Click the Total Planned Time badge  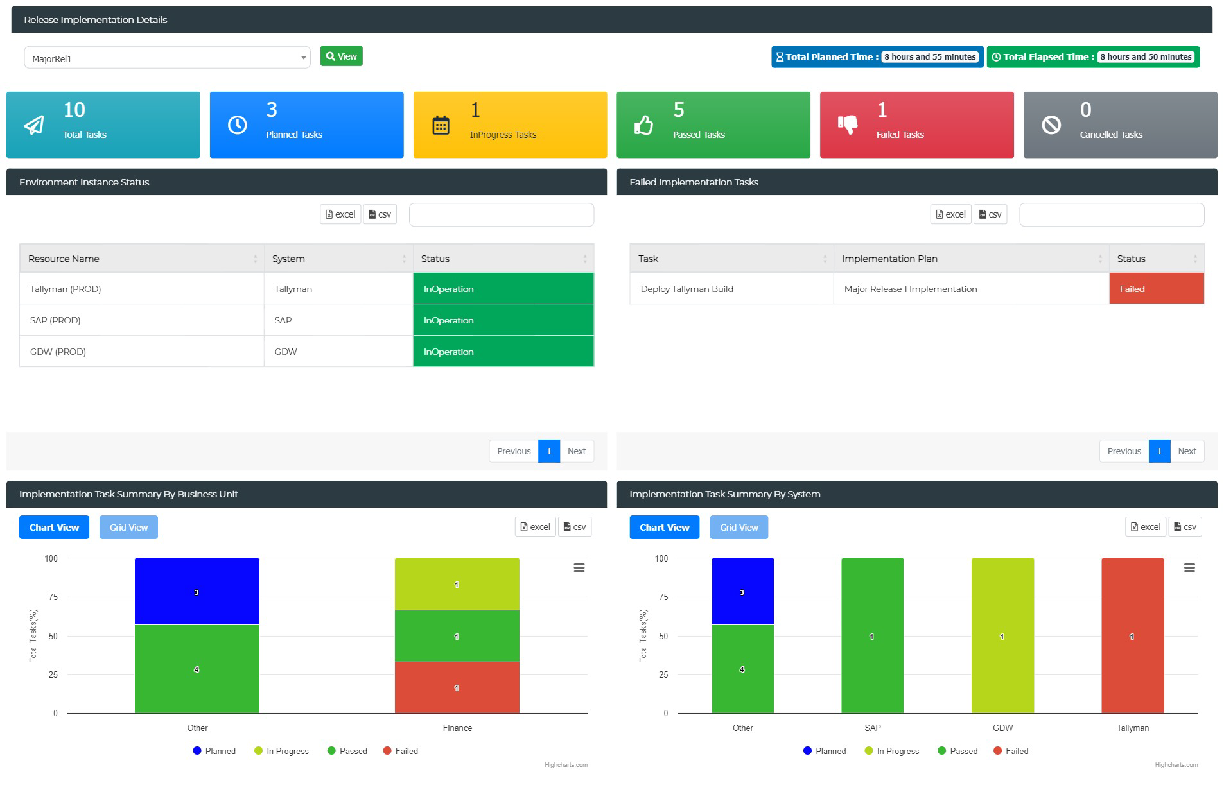tap(877, 57)
